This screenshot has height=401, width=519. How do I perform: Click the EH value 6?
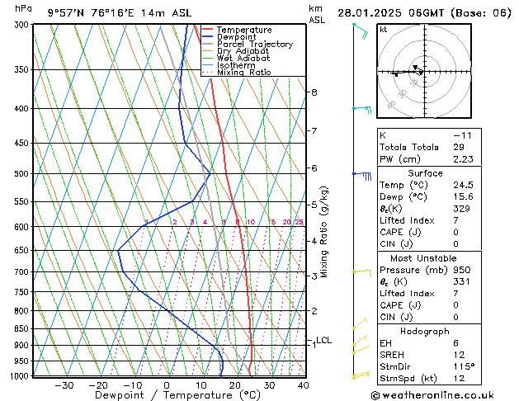[x=456, y=343]
